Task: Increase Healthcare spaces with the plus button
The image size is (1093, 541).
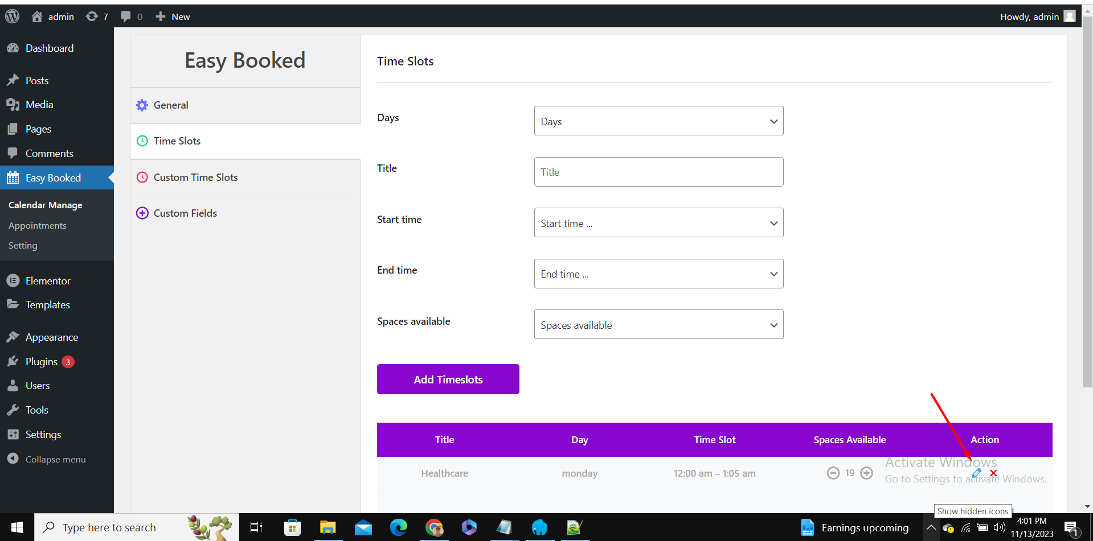Action: click(x=866, y=473)
